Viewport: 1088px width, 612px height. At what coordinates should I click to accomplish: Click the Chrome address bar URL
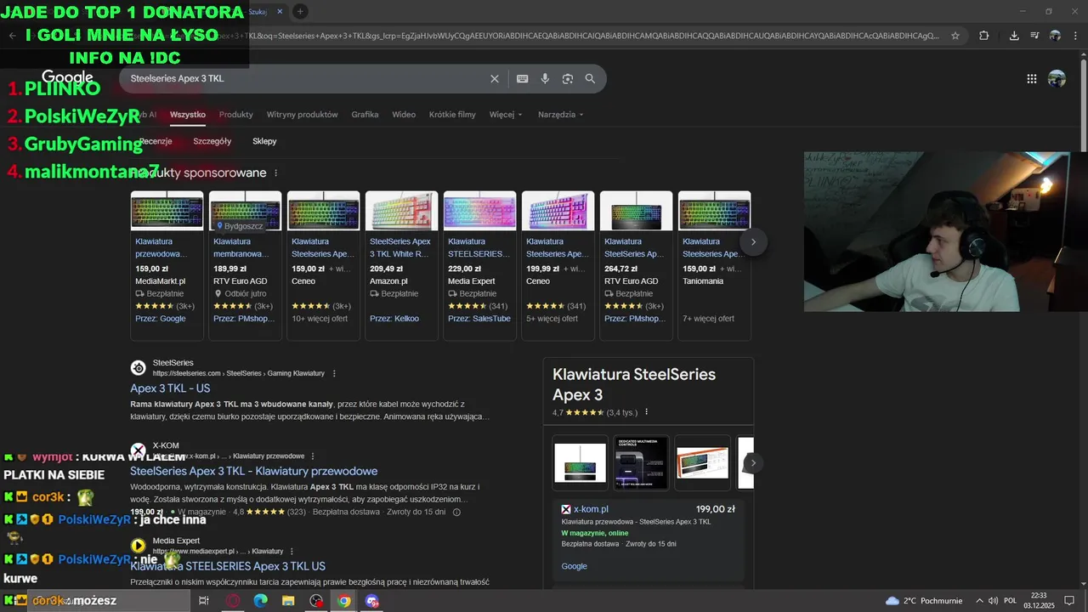click(578, 36)
